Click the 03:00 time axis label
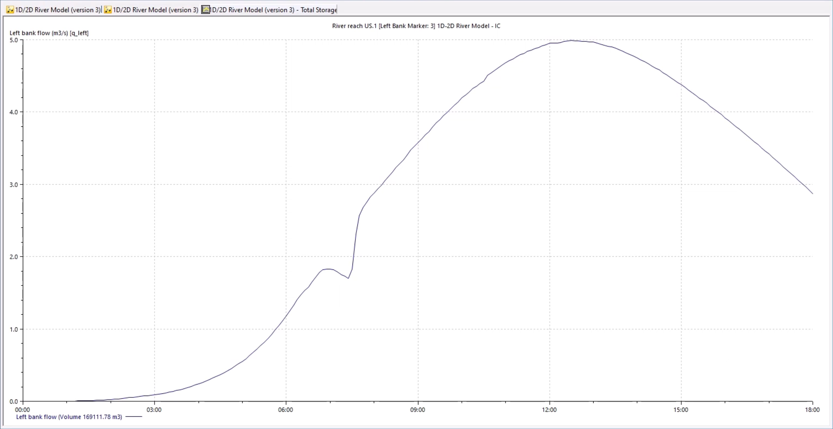This screenshot has width=833, height=429. [154, 410]
